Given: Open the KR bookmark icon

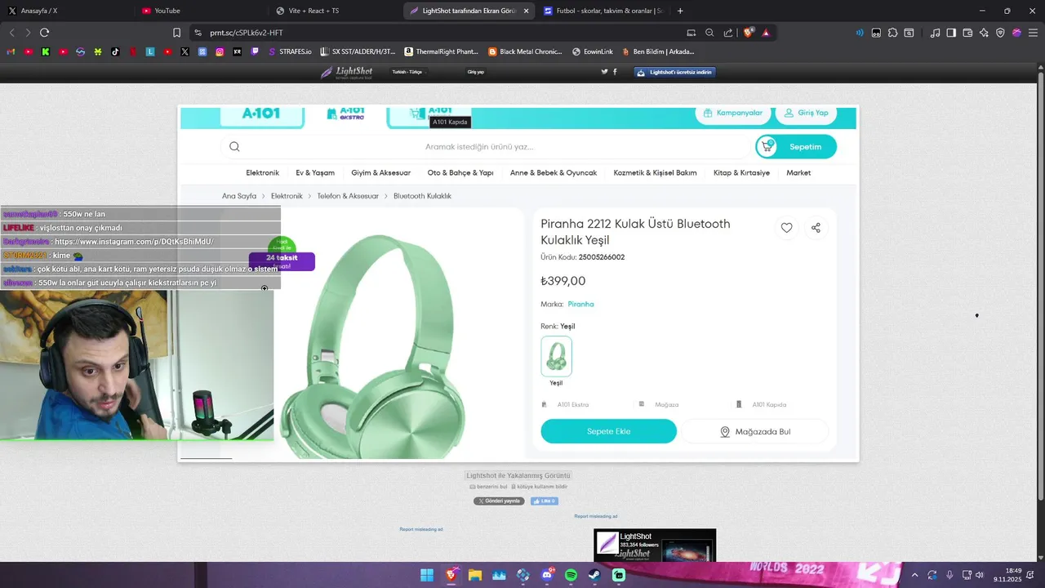Looking at the screenshot, I should coord(237,51).
